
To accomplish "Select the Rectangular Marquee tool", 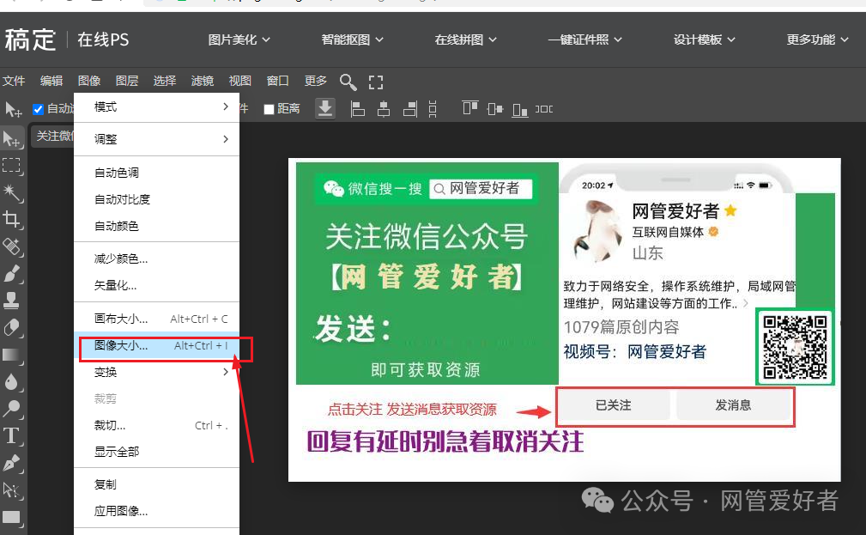I will click(x=12, y=165).
